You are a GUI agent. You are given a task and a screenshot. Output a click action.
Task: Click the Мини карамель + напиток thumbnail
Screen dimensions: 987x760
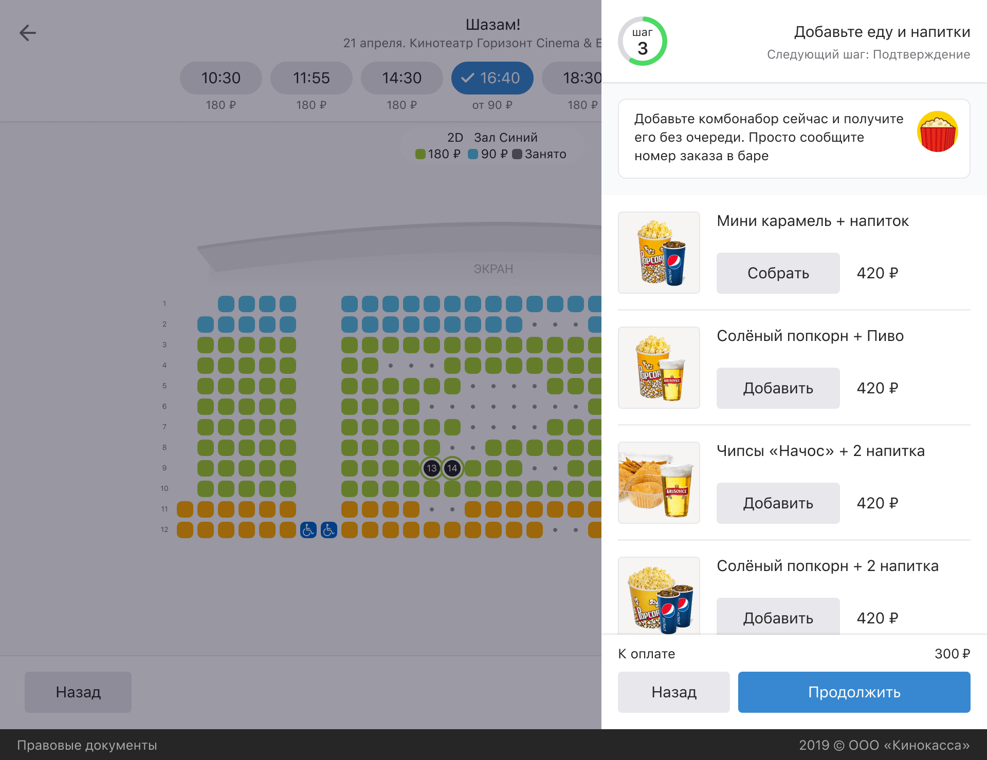(659, 253)
